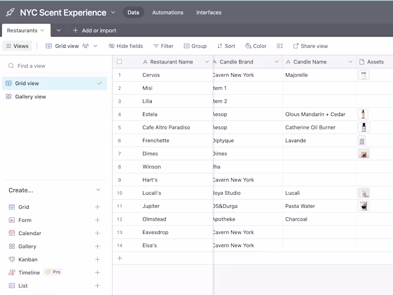Add a new Kanban view

click(x=97, y=260)
